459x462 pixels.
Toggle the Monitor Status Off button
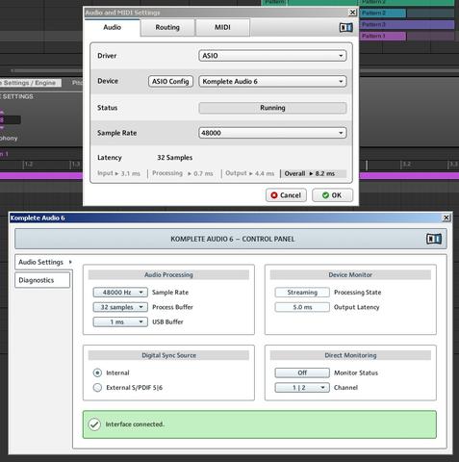click(302, 372)
